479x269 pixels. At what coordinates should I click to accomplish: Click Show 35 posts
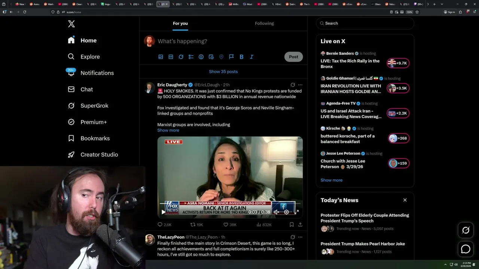pos(223,71)
